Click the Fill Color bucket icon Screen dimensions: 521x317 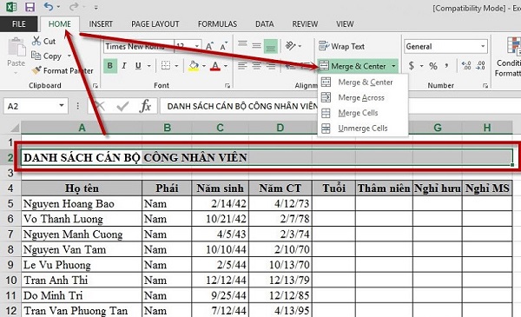pyautogui.click(x=194, y=66)
